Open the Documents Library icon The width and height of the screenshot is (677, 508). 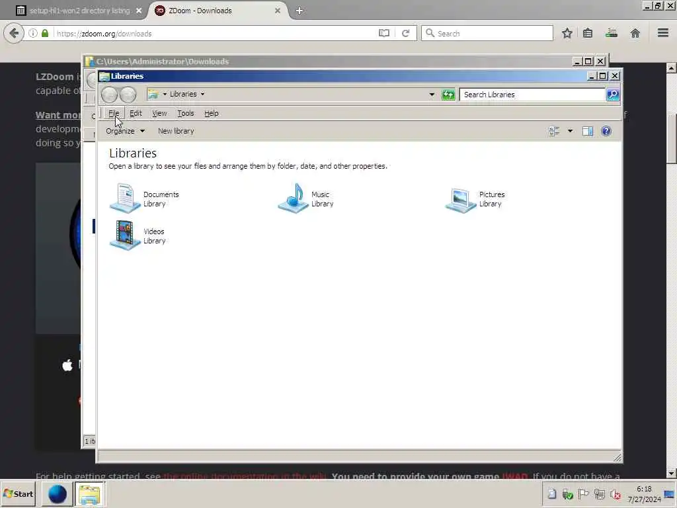click(x=125, y=198)
